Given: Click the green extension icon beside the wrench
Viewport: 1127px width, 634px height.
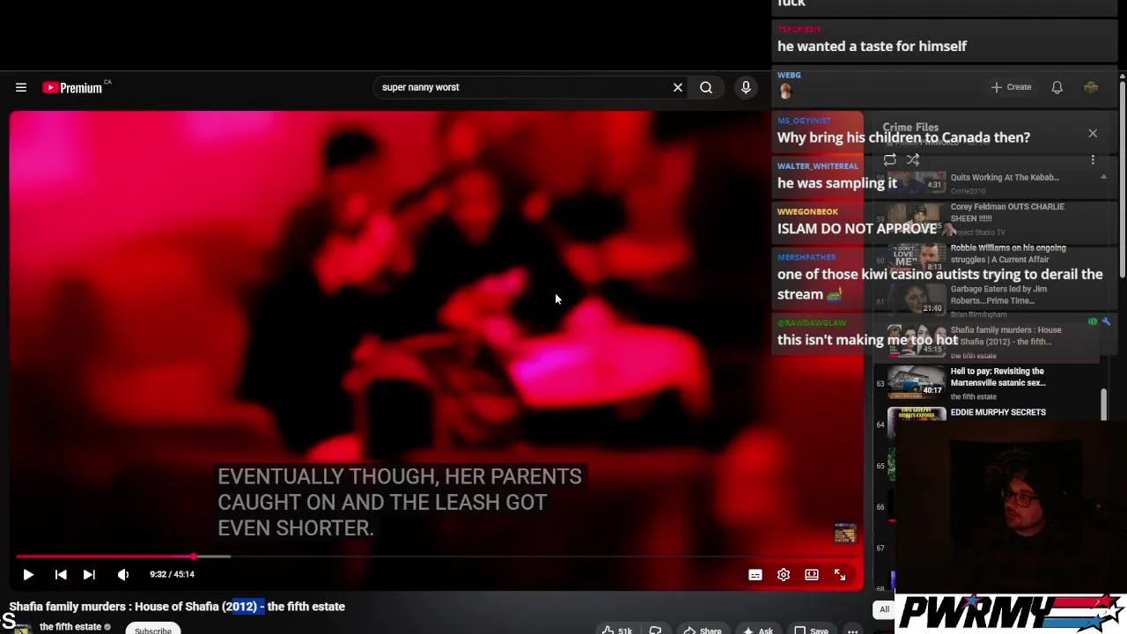Looking at the screenshot, I should pos(1093,322).
